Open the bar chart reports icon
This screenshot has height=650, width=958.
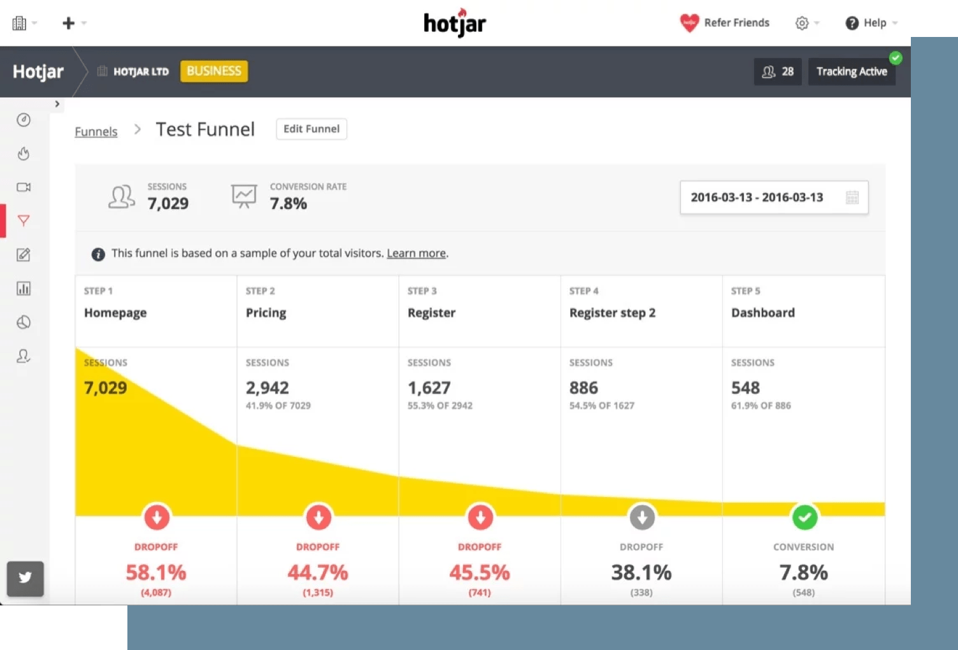[24, 288]
